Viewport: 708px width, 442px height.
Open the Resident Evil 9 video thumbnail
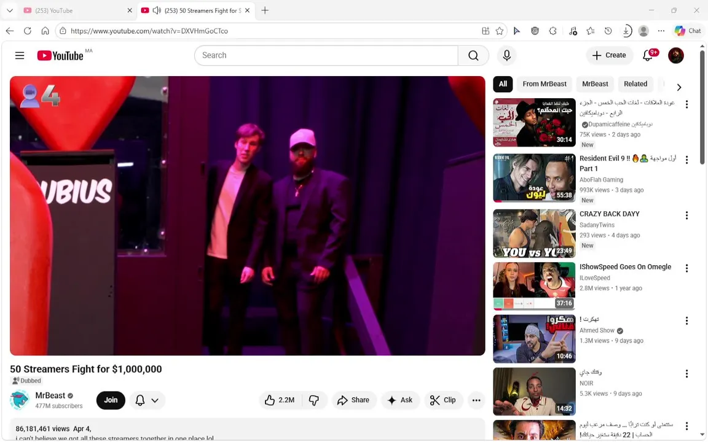pos(534,178)
